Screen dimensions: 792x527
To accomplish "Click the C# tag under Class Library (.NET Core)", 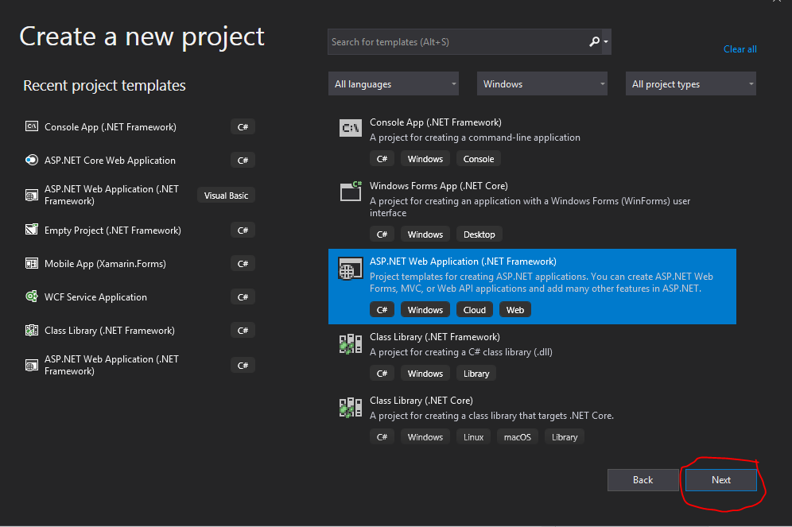I will pyautogui.click(x=382, y=436).
